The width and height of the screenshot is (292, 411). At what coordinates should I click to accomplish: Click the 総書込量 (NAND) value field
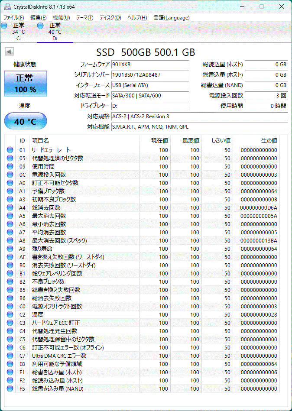pyautogui.click(x=266, y=85)
